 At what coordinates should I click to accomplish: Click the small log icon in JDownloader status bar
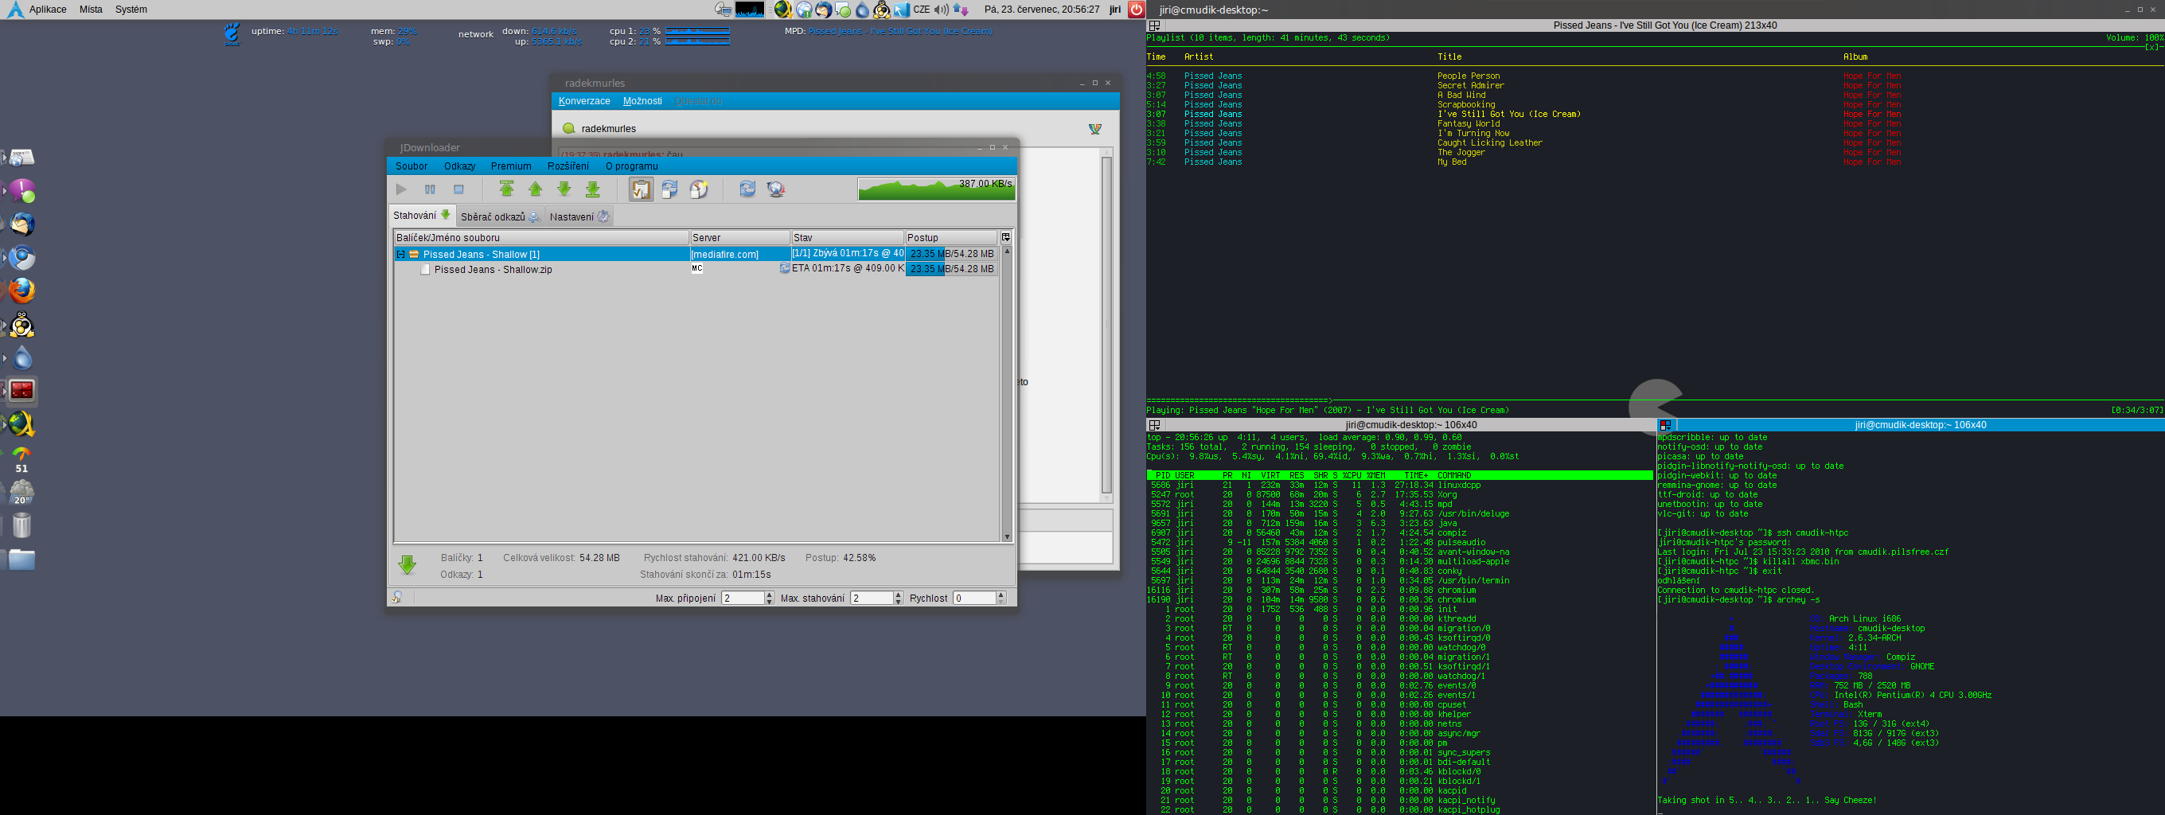(x=397, y=598)
